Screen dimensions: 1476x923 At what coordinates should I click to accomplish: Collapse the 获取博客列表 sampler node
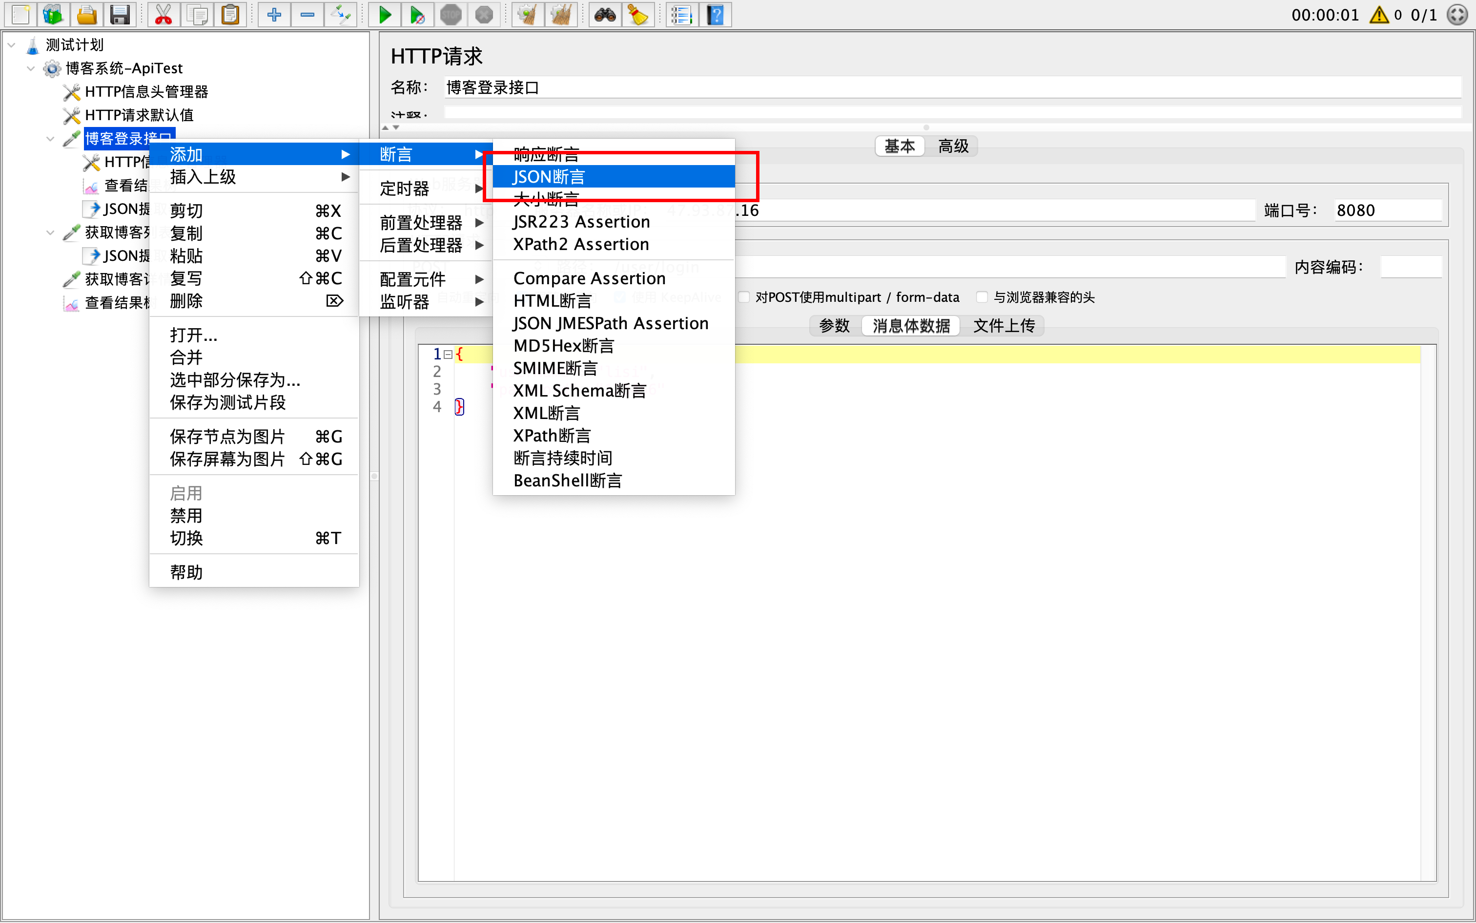tap(51, 232)
